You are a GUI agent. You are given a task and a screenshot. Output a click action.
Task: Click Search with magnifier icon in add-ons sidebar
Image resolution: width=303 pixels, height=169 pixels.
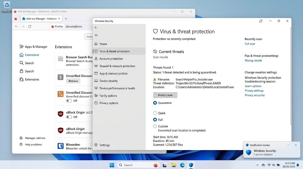(x=27, y=63)
